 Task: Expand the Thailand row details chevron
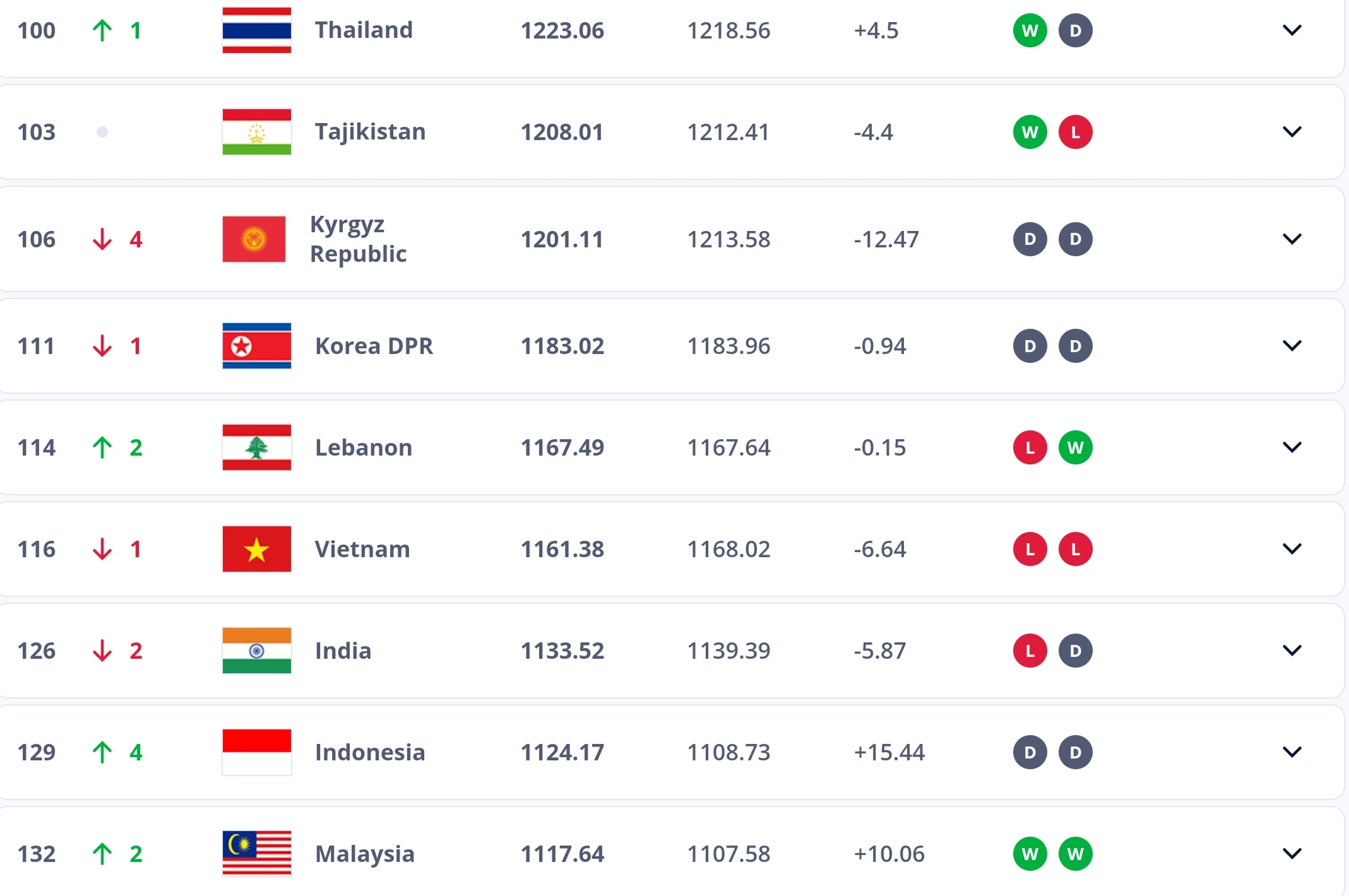click(x=1292, y=30)
